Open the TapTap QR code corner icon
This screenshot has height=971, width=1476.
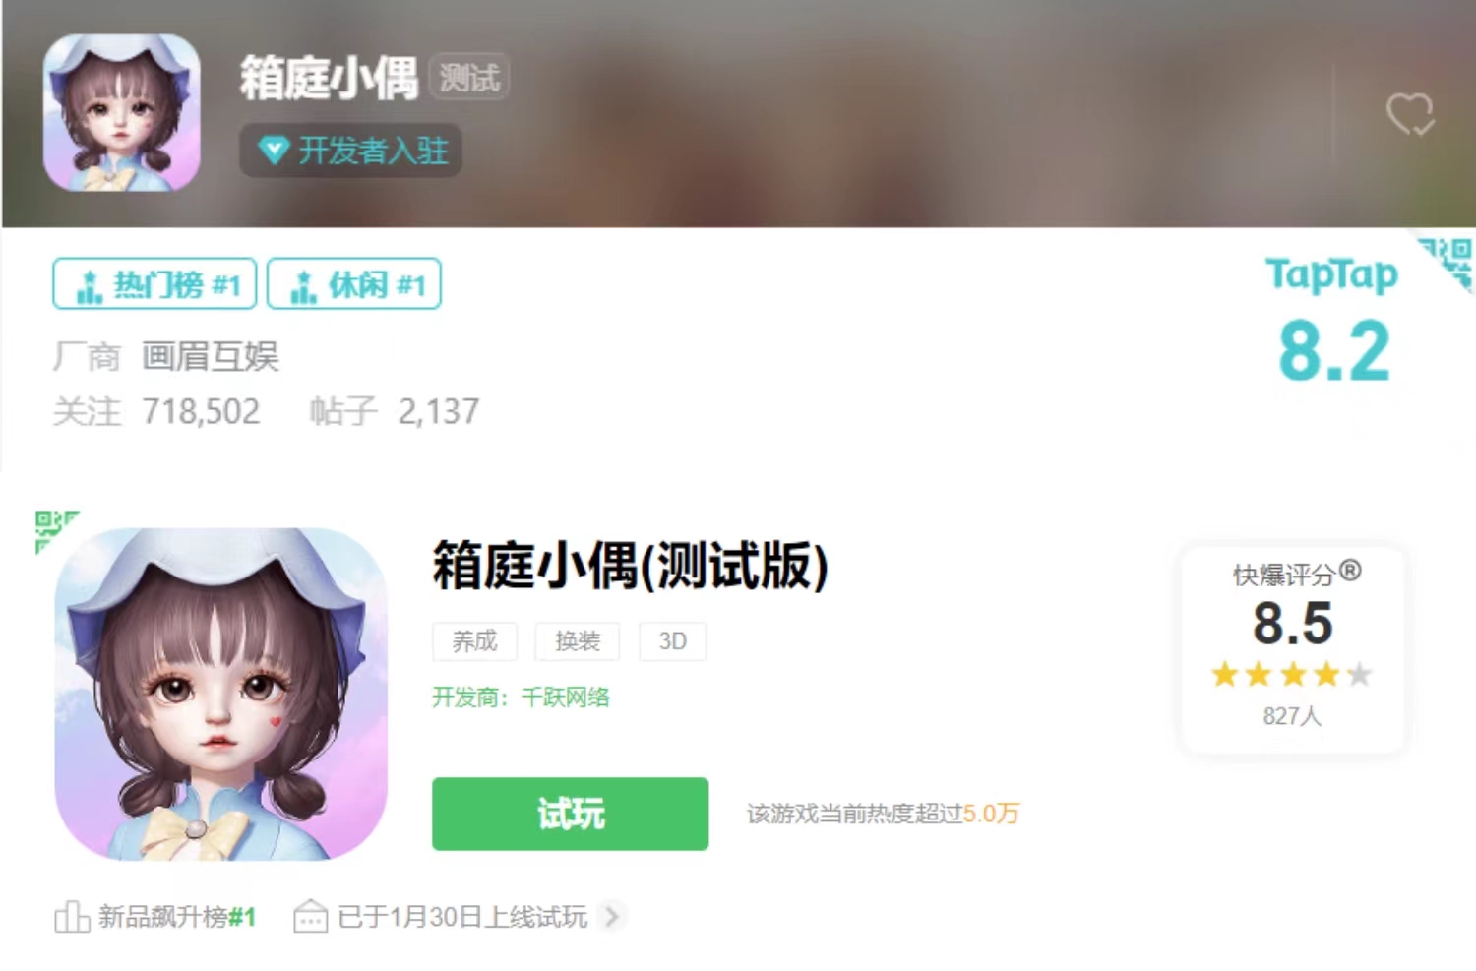pos(1446,263)
